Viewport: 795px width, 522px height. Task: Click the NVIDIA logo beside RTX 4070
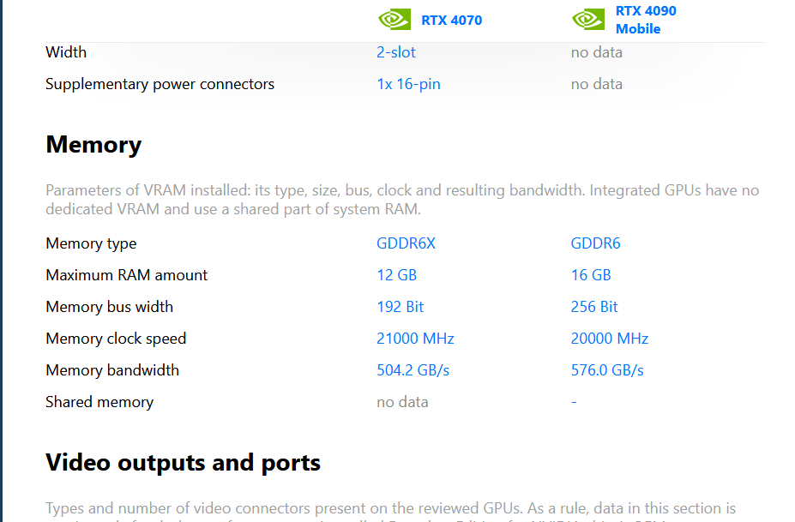click(394, 20)
